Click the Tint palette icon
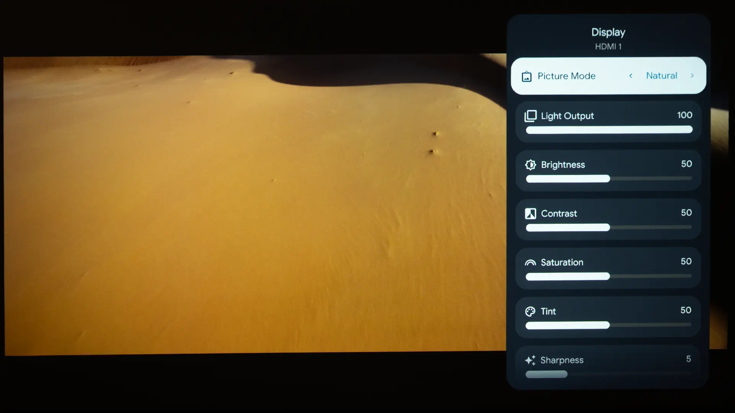Image resolution: width=735 pixels, height=413 pixels. coord(530,312)
